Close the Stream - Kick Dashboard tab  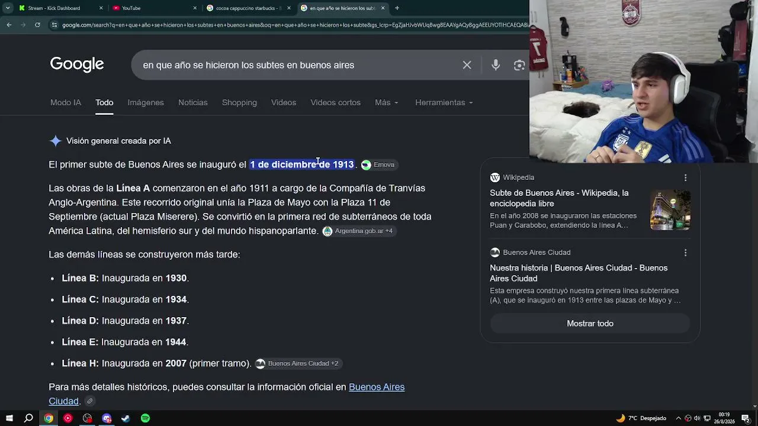click(x=101, y=8)
